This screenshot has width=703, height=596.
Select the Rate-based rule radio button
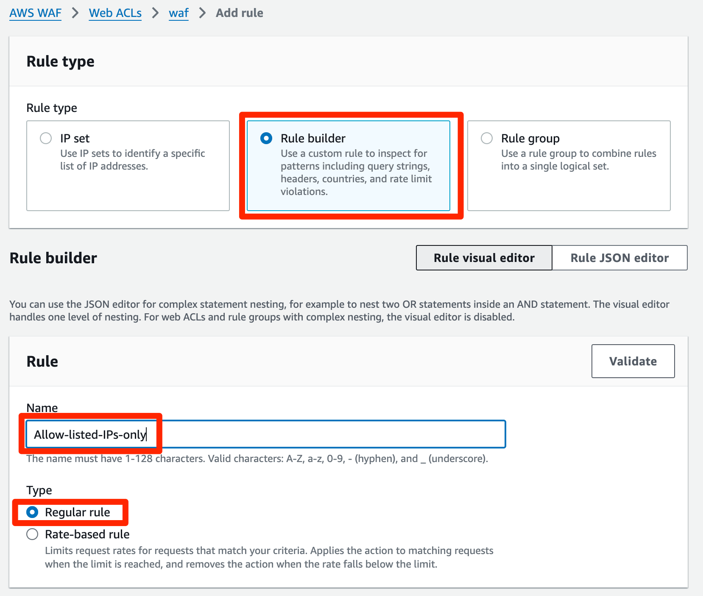[32, 534]
